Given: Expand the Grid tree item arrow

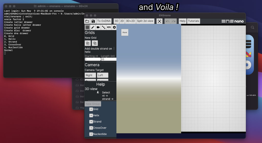Looking at the screenshot, I should 91,109.
